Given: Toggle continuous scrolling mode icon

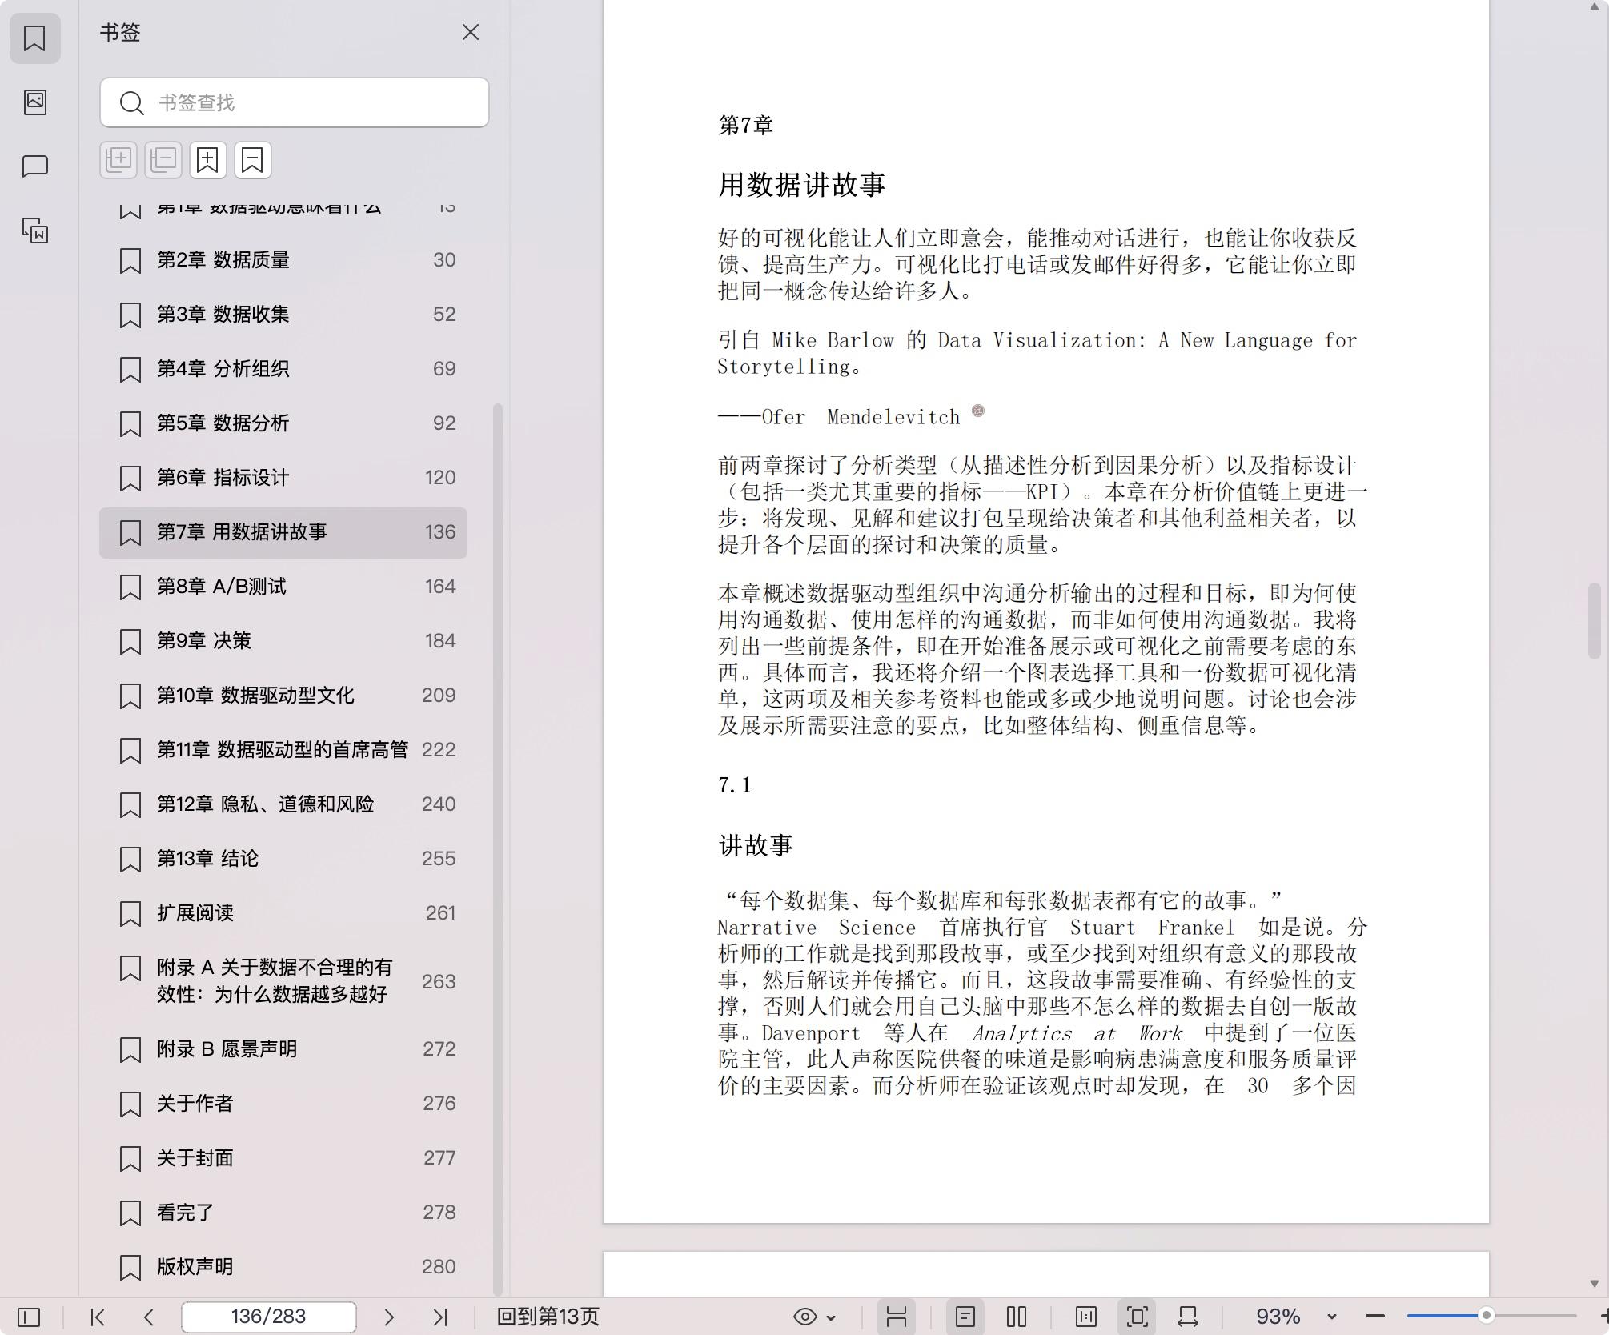Looking at the screenshot, I should tap(897, 1317).
